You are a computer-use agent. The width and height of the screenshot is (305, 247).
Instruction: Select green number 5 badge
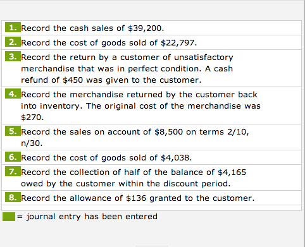point(13,131)
